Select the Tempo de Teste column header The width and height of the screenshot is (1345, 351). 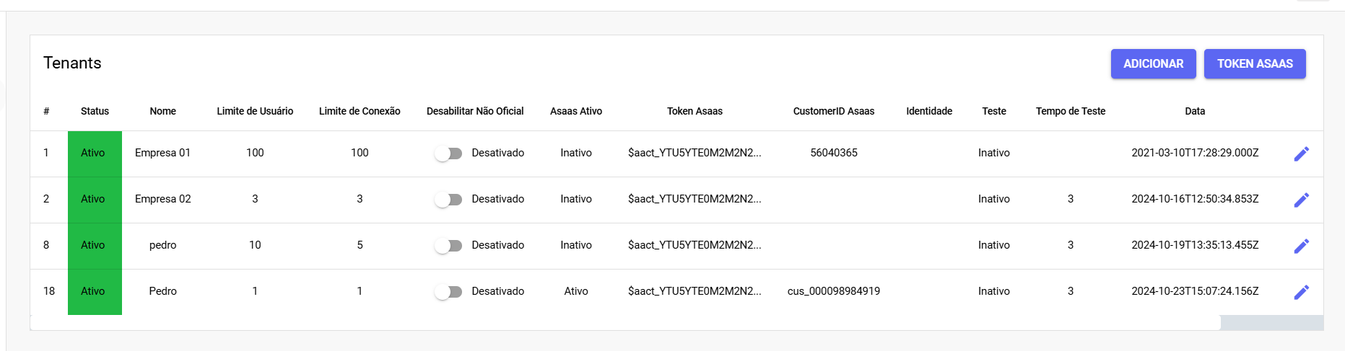tap(1070, 111)
